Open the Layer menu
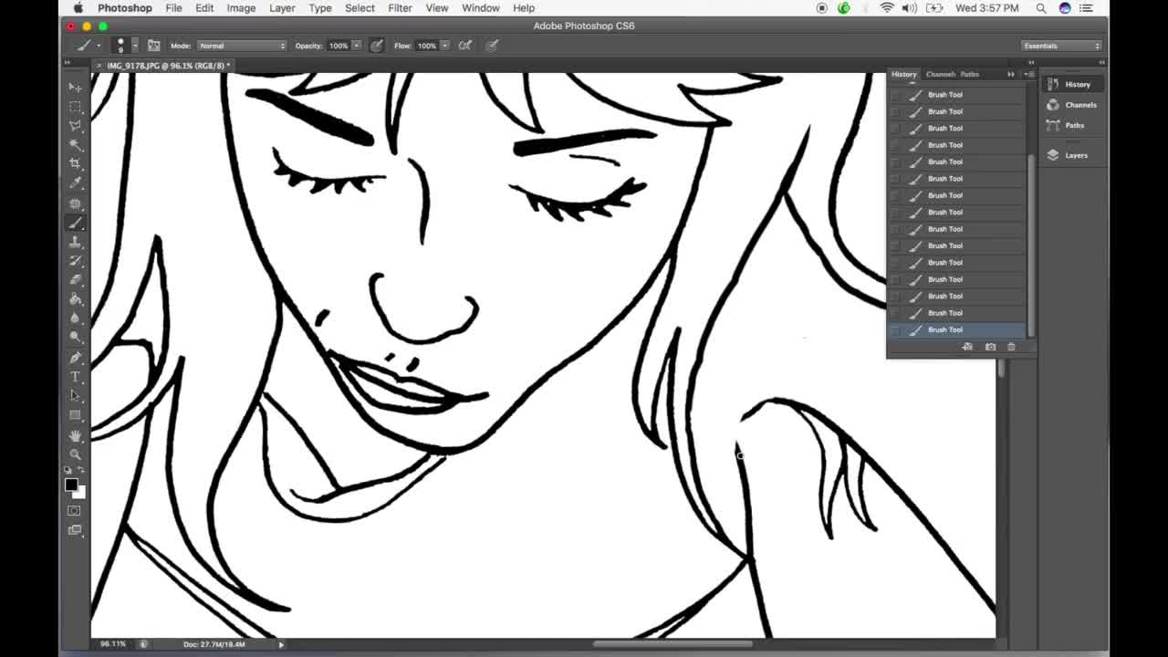The width and height of the screenshot is (1168, 657). tap(282, 8)
